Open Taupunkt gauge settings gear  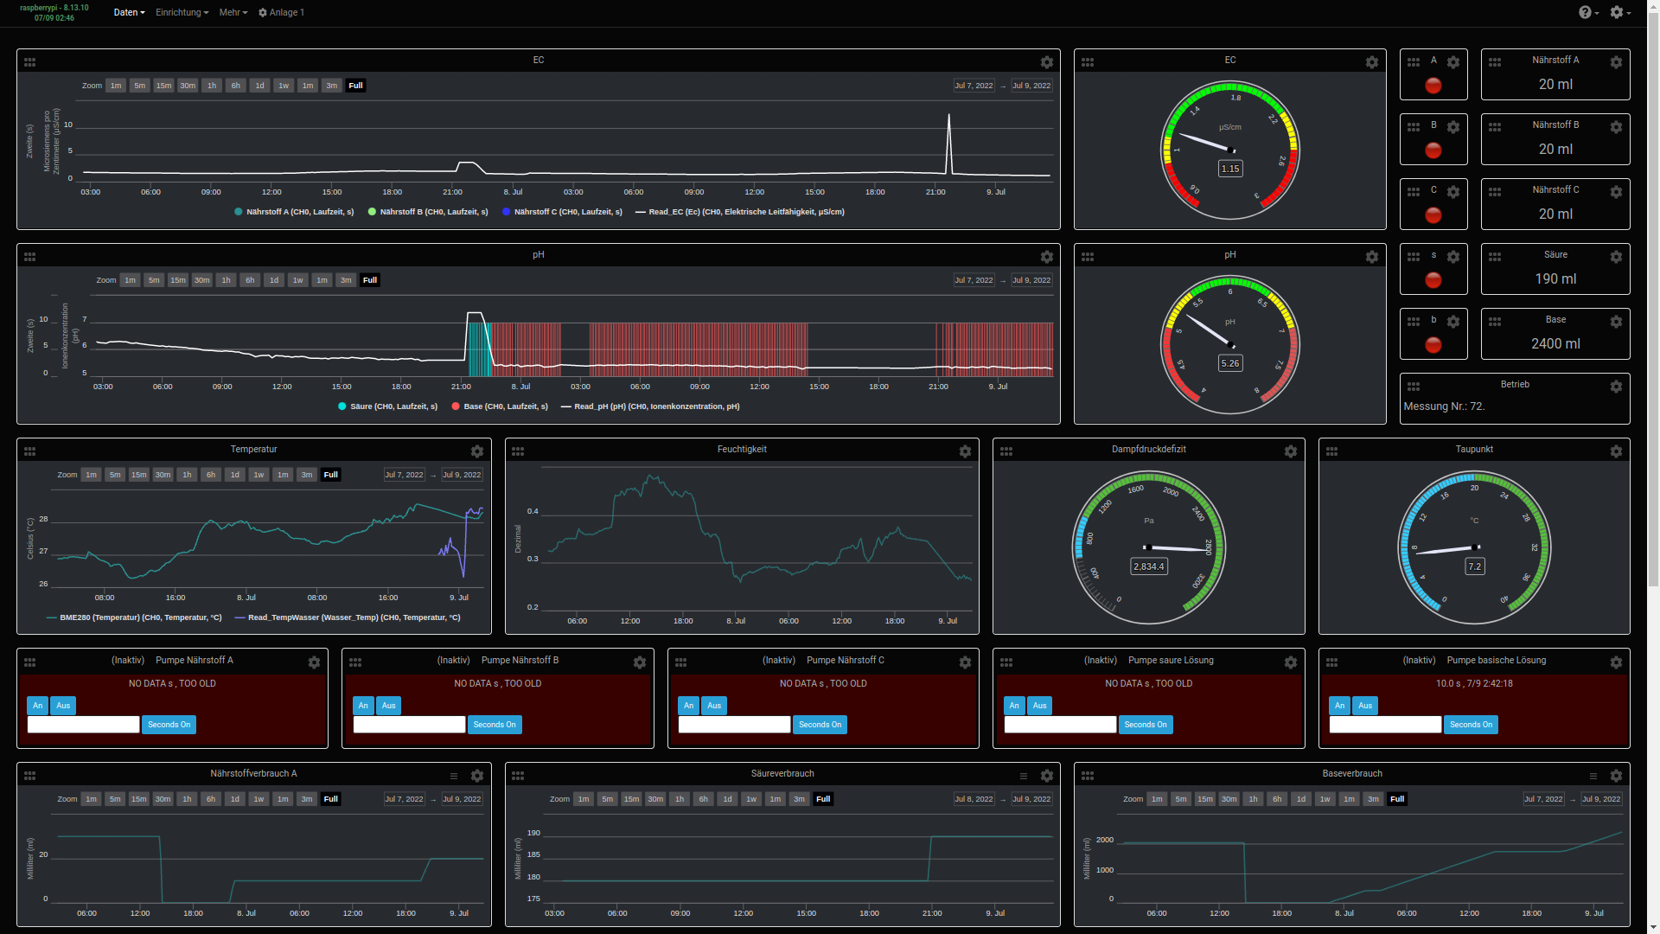click(1615, 451)
